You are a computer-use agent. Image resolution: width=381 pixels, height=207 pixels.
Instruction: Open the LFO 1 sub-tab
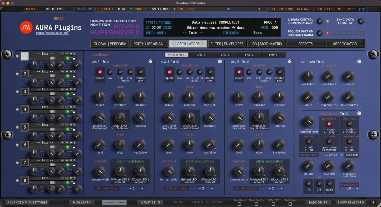(x=201, y=54)
